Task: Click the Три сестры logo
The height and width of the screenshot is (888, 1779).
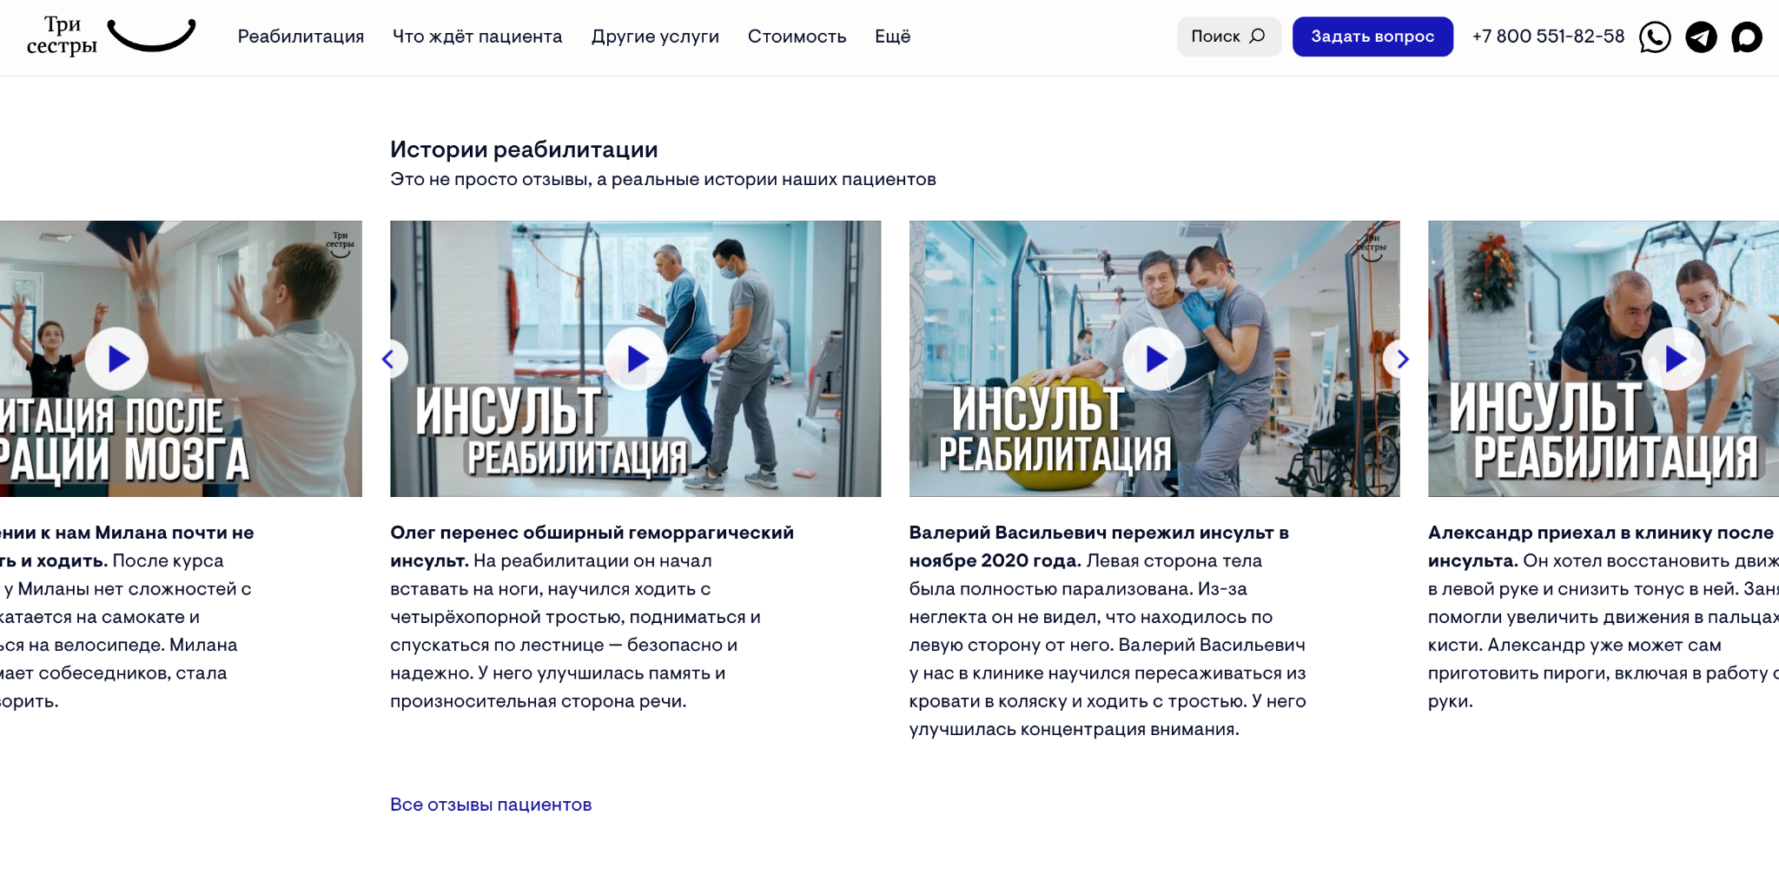Action: click(111, 36)
